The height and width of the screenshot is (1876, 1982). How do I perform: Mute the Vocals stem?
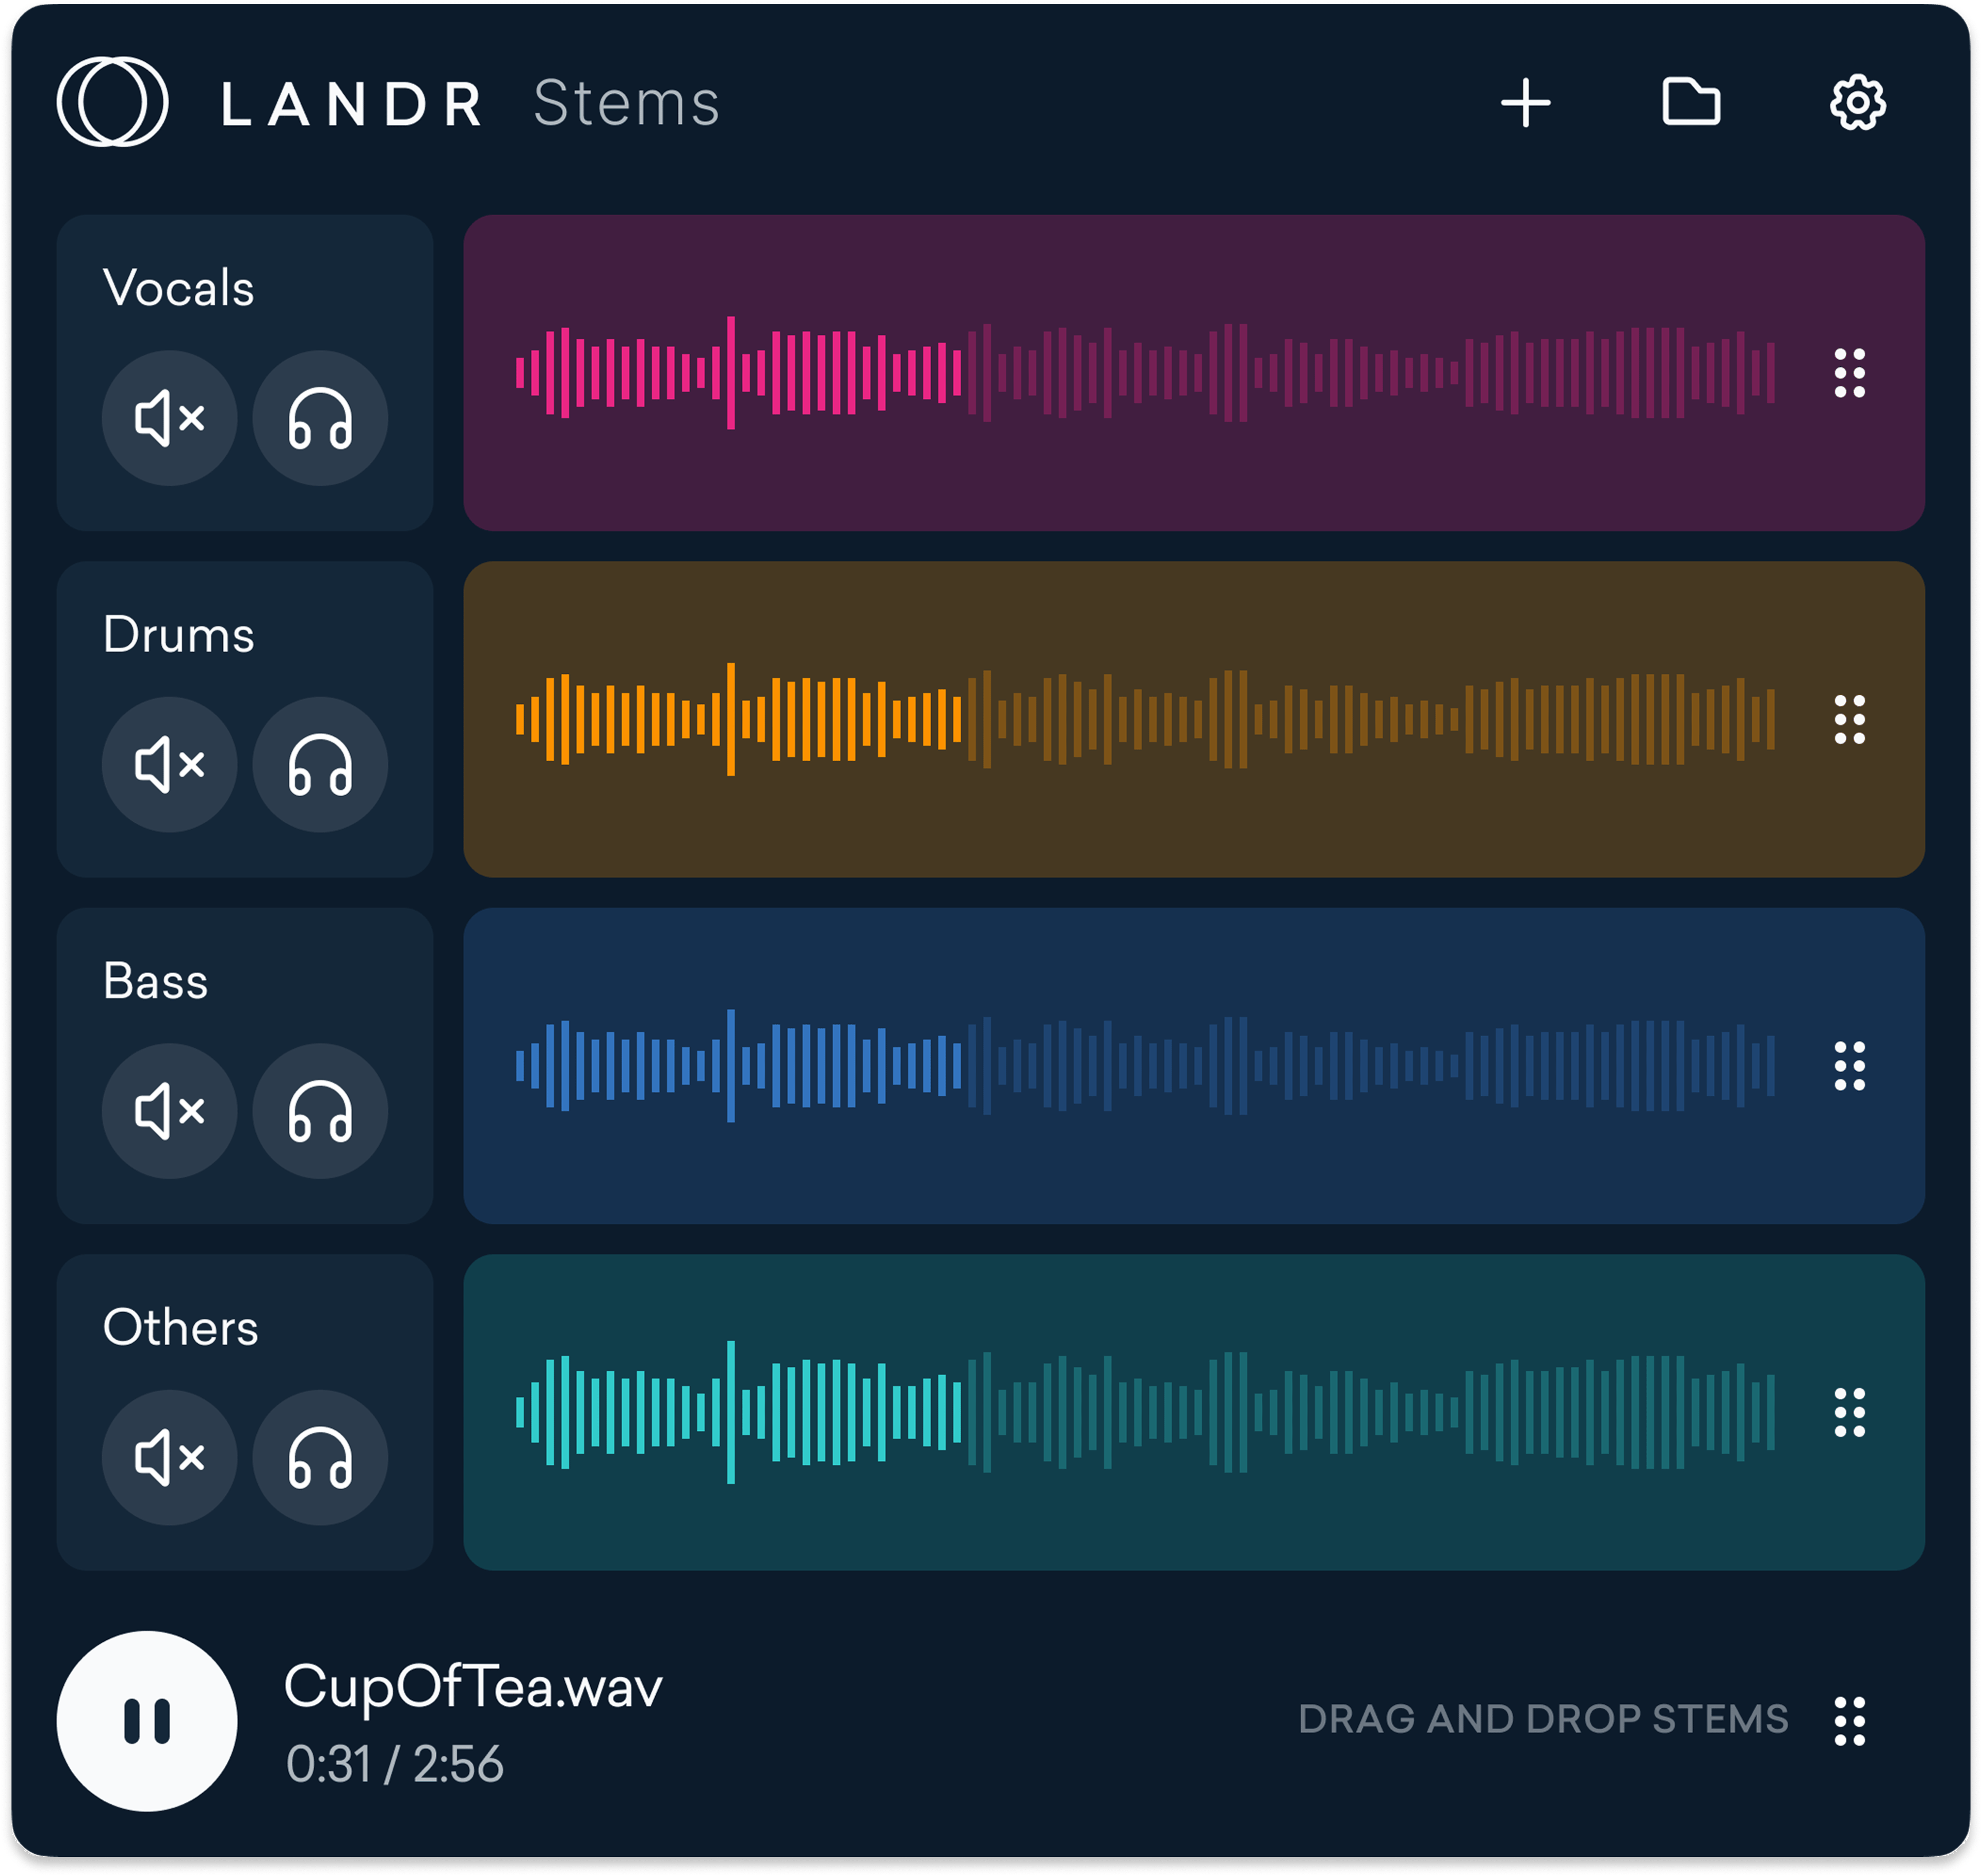coord(169,418)
